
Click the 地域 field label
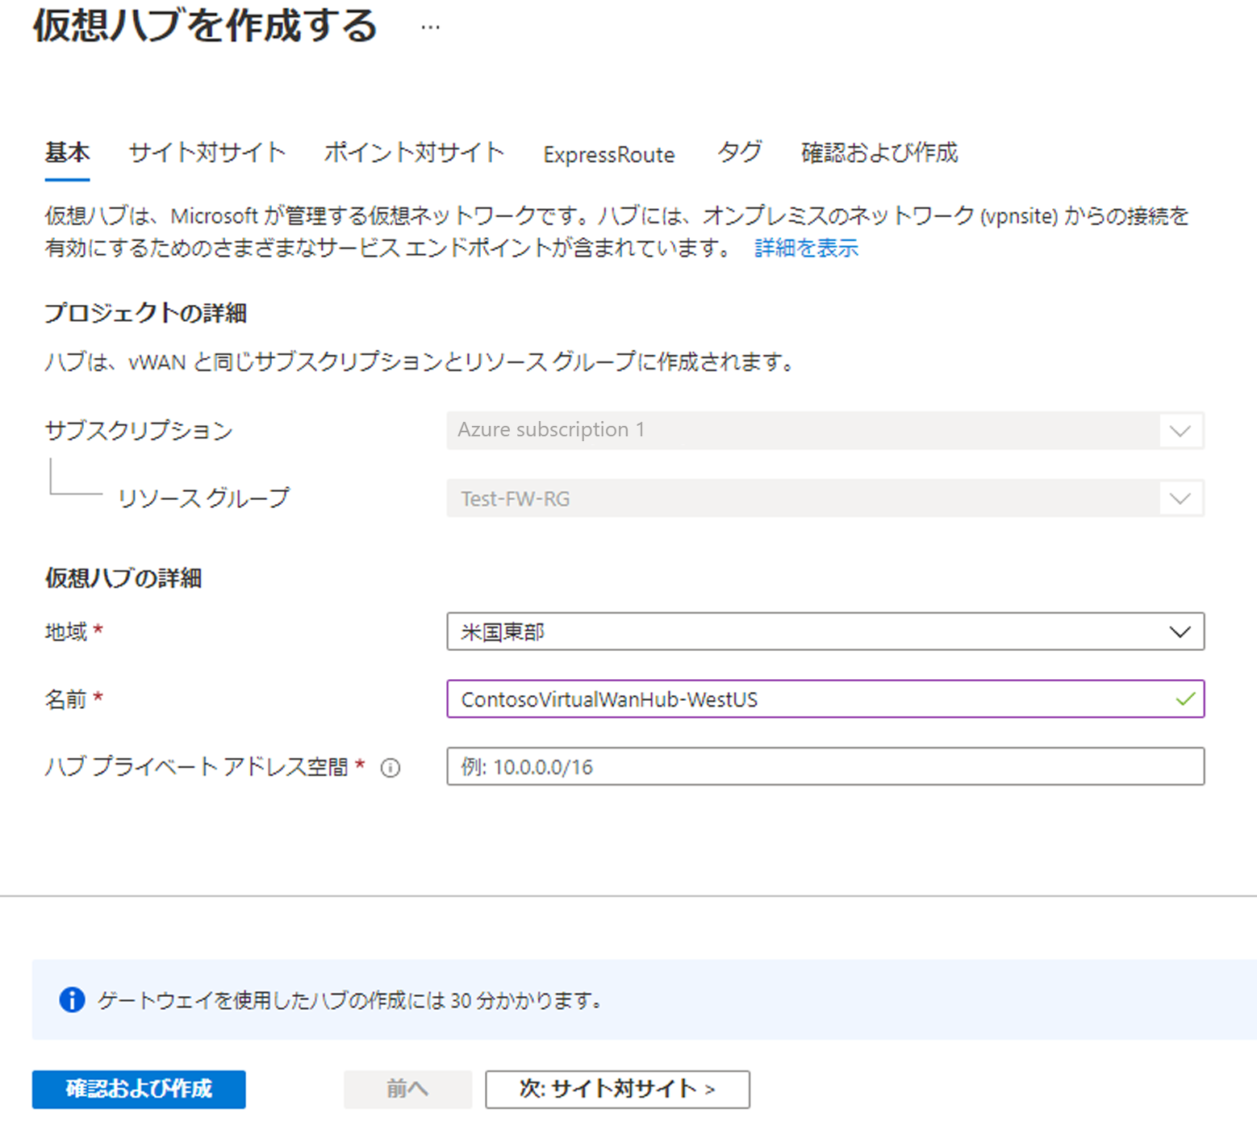click(66, 632)
